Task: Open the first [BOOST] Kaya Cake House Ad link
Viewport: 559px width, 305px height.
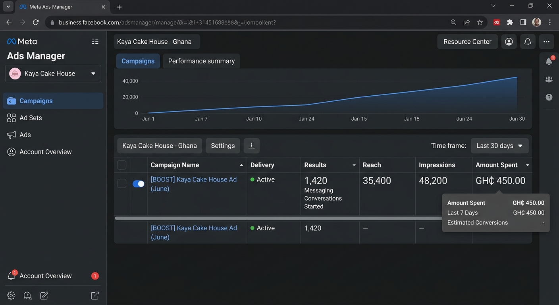Action: (x=193, y=184)
